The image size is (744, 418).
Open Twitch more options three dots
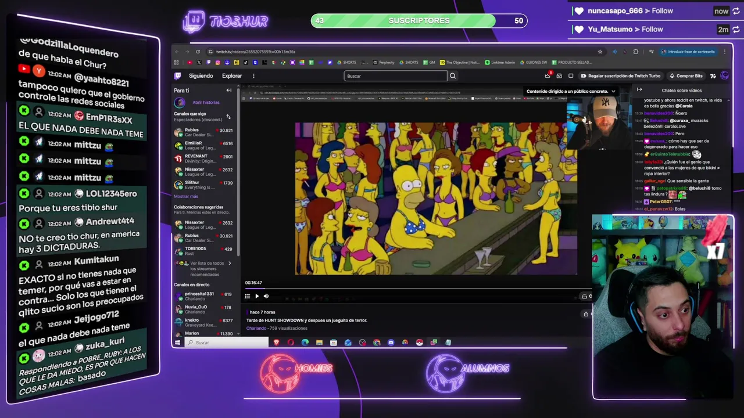tap(253, 75)
